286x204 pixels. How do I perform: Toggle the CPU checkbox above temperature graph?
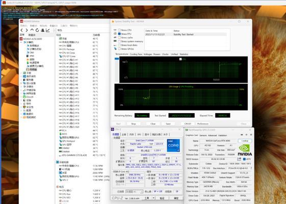pyautogui.click(x=180, y=59)
